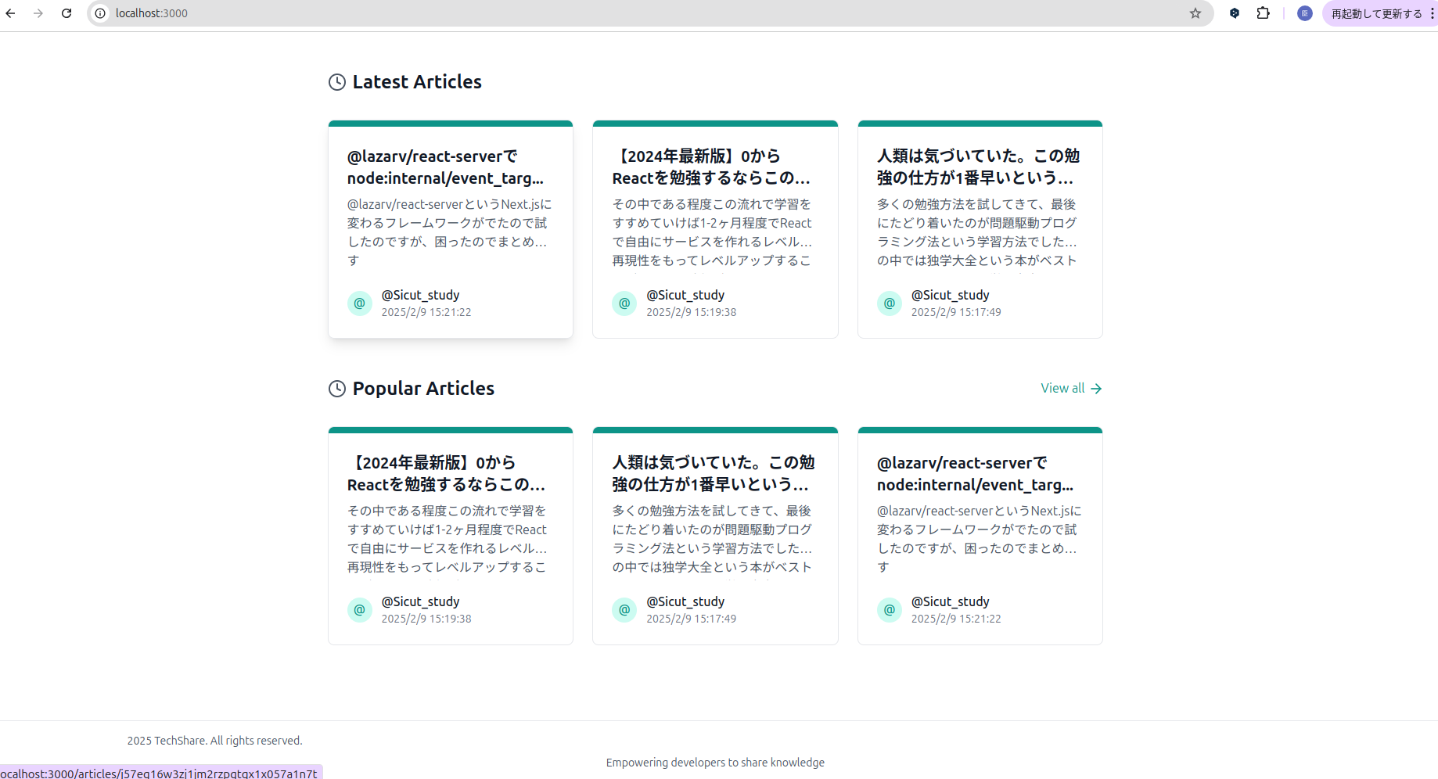
Task: Open the browser profile avatar
Action: click(x=1305, y=13)
